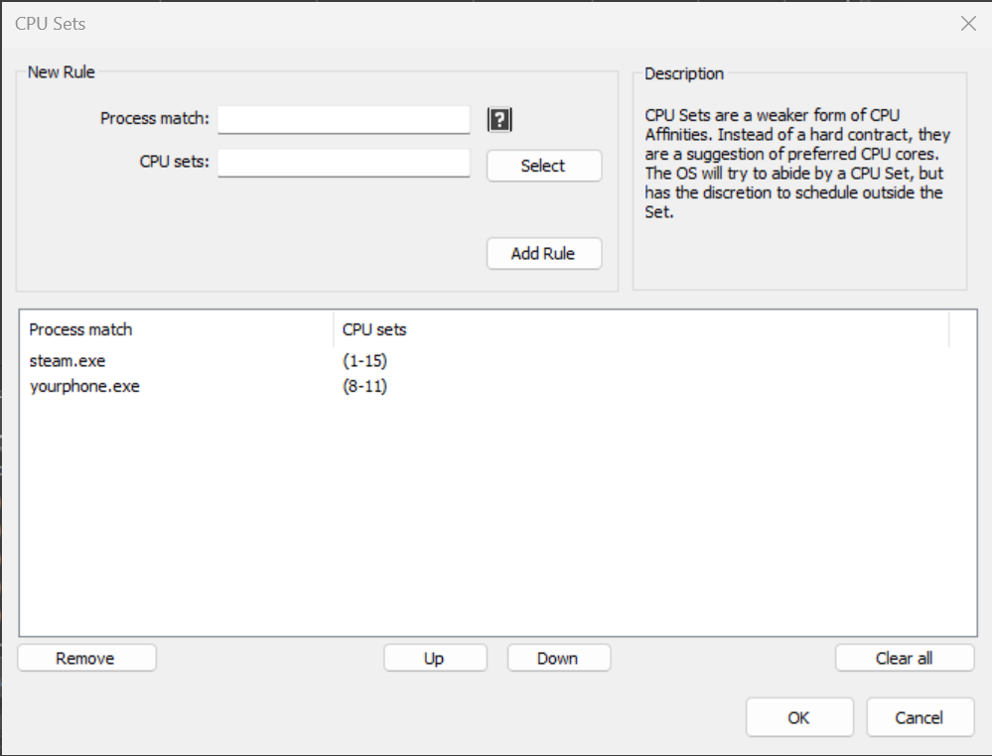Select the steam.exe rule row
The height and width of the screenshot is (756, 992).
(68, 361)
